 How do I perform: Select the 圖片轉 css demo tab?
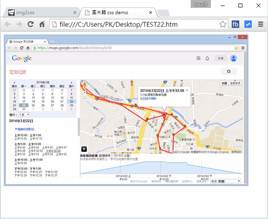click(x=118, y=12)
